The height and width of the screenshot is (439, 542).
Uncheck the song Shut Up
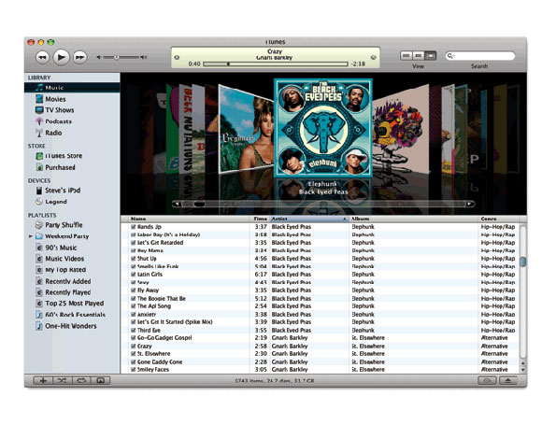click(x=133, y=259)
